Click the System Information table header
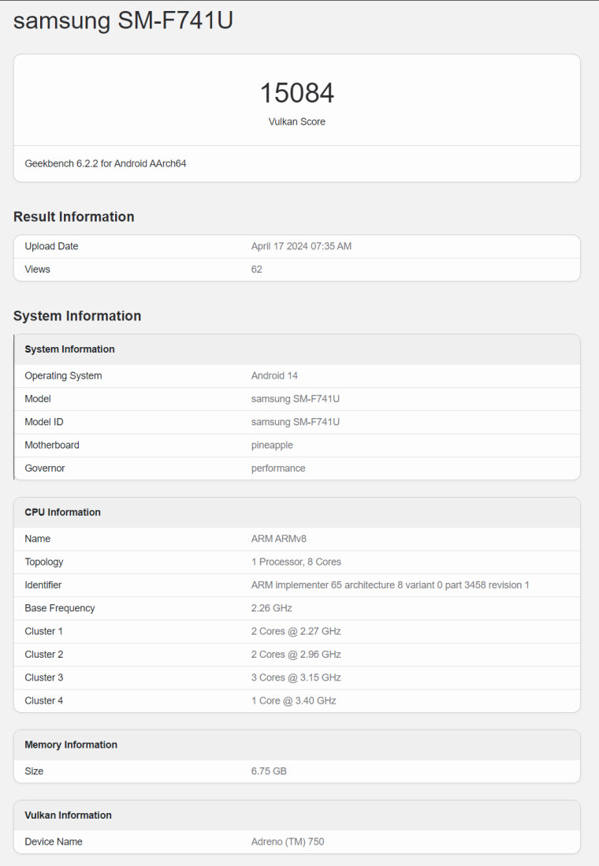599x866 pixels. [69, 349]
